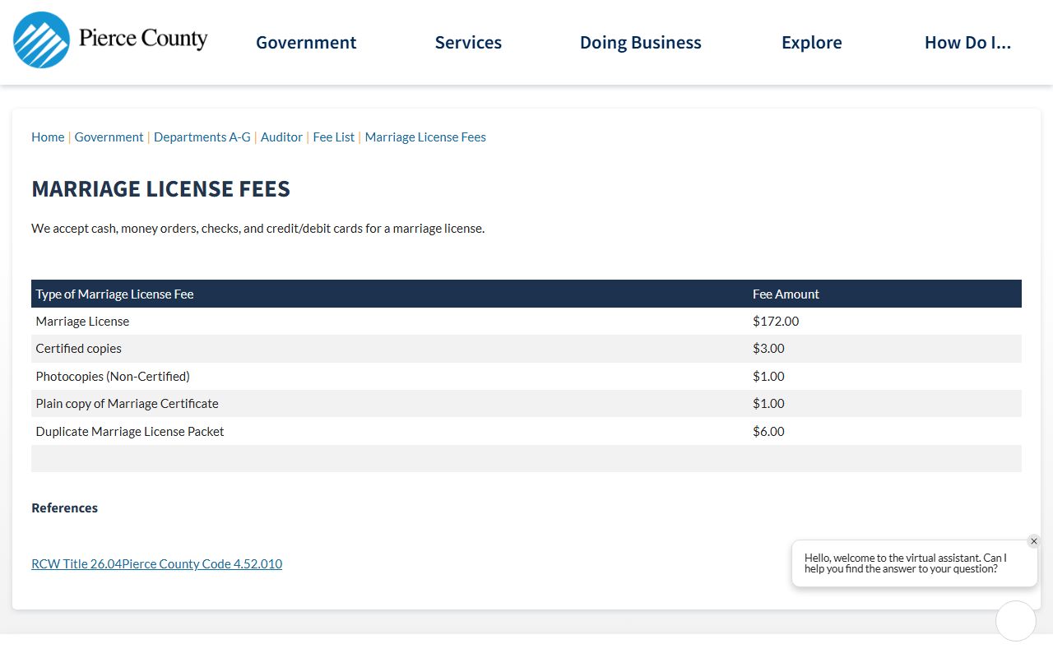The height and width of the screenshot is (658, 1053).
Task: Click Type of Marriage License Fee header
Action: (114, 294)
